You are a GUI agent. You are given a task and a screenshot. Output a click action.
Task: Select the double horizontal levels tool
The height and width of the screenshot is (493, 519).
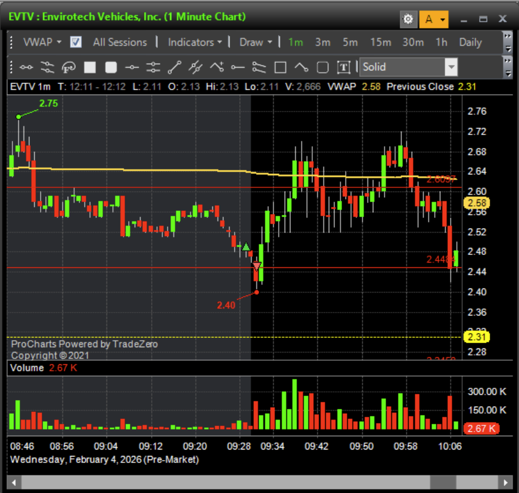click(x=153, y=67)
